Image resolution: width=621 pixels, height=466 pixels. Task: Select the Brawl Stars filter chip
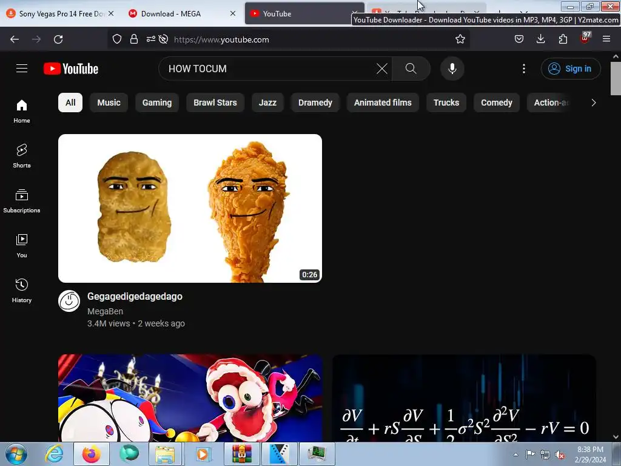tap(215, 103)
